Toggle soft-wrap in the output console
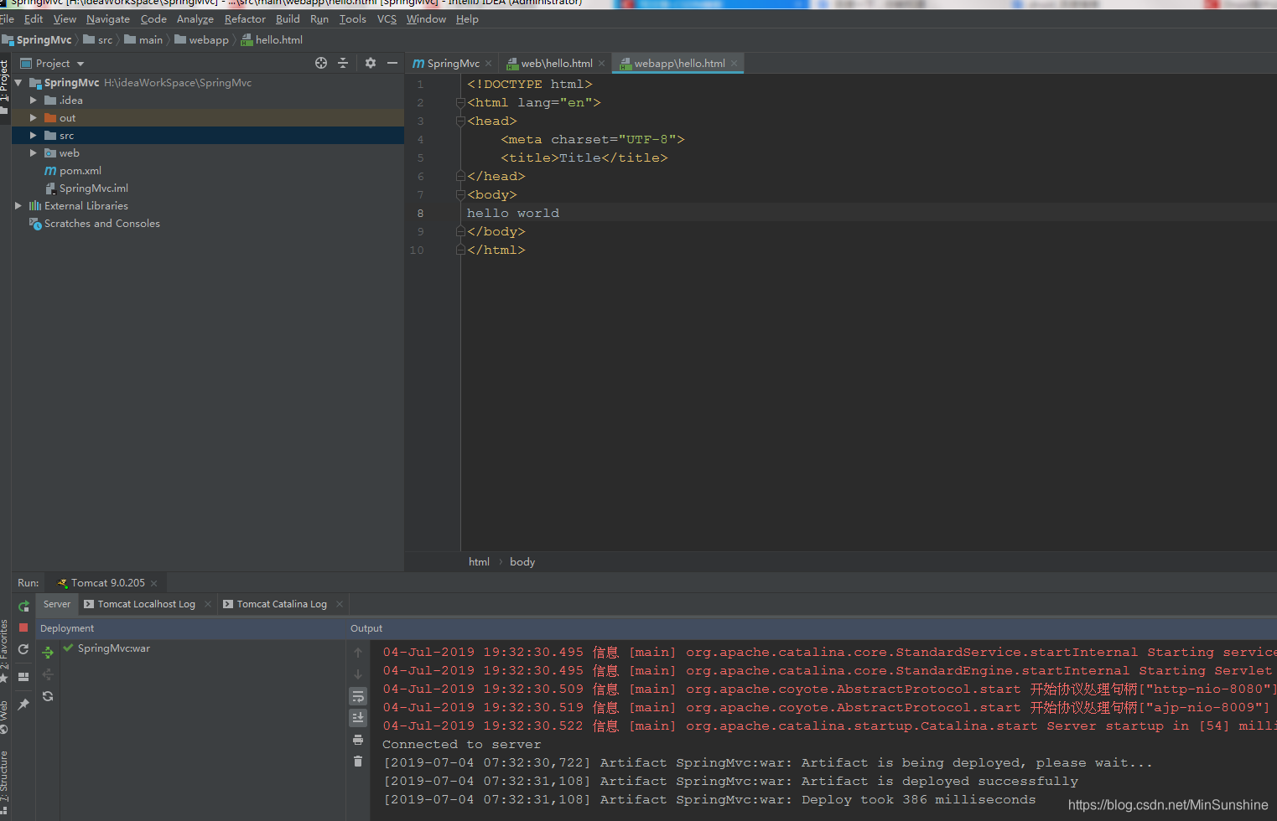The width and height of the screenshot is (1277, 821). point(358,696)
